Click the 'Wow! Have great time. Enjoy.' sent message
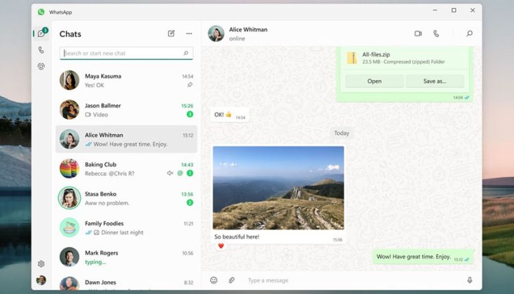 click(x=424, y=257)
